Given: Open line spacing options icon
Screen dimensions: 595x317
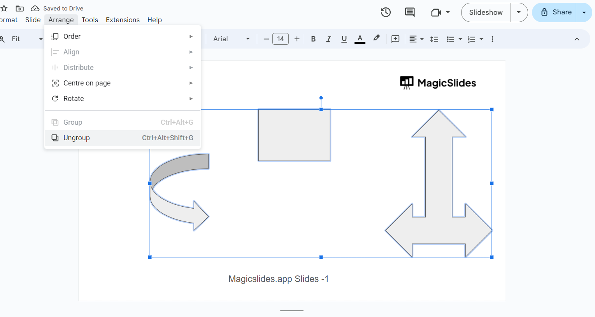Looking at the screenshot, I should click(434, 39).
